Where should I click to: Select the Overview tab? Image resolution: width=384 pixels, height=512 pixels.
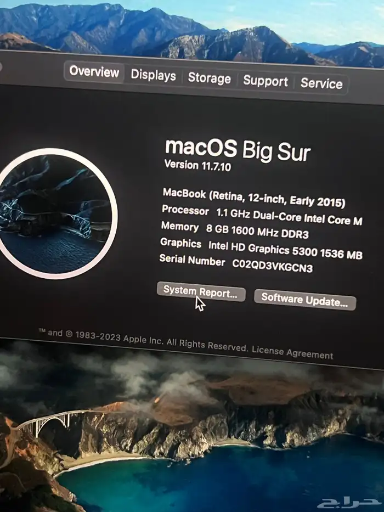(x=94, y=72)
